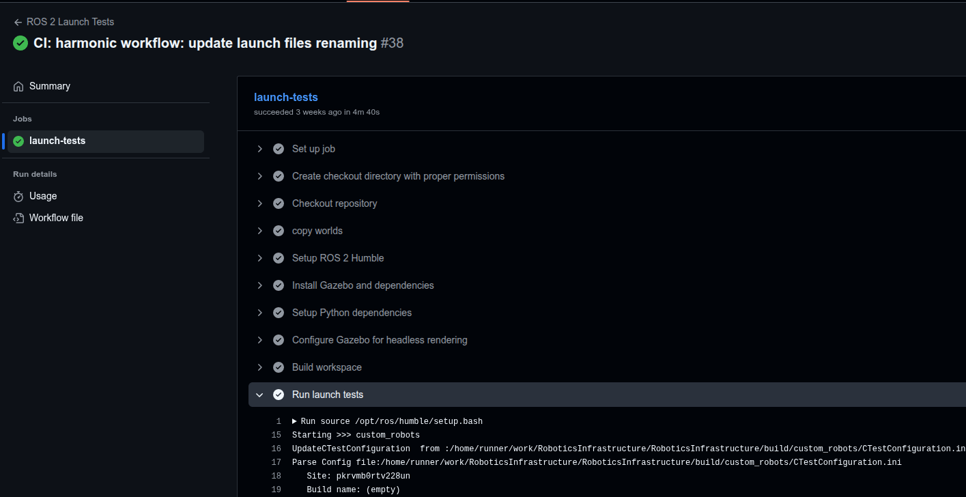Click success check icon for Configure Gazebo step
The height and width of the screenshot is (497, 966).
coord(279,340)
